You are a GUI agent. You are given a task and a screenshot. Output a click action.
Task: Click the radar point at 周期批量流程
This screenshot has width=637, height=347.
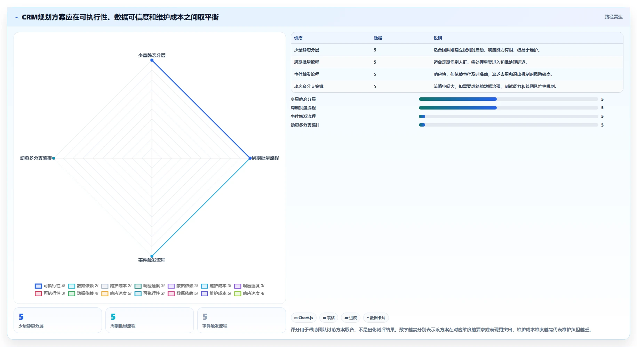250,158
